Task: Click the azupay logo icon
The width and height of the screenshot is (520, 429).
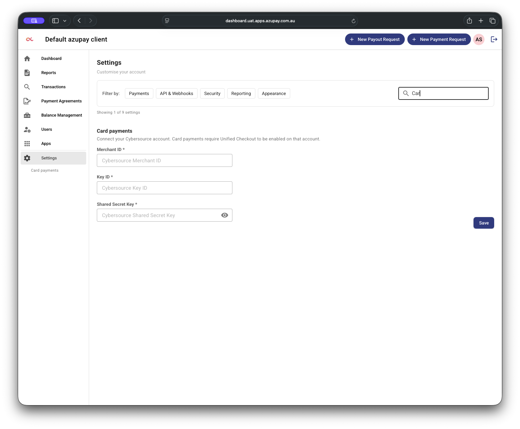Action: 30,39
